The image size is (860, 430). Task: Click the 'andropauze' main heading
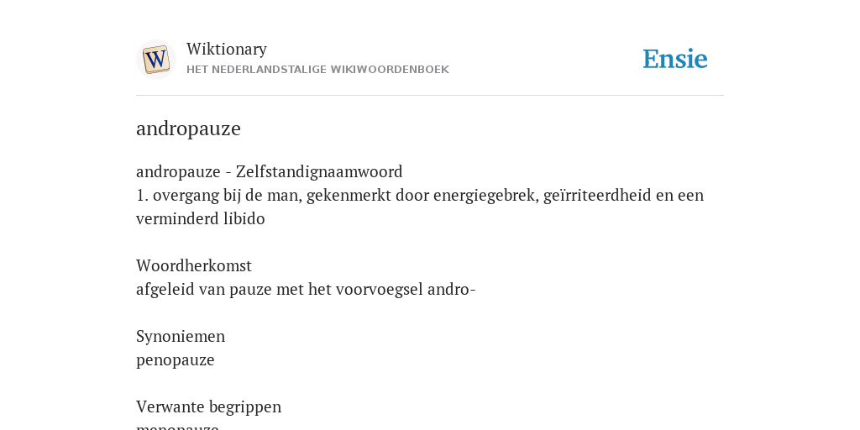[188, 128]
